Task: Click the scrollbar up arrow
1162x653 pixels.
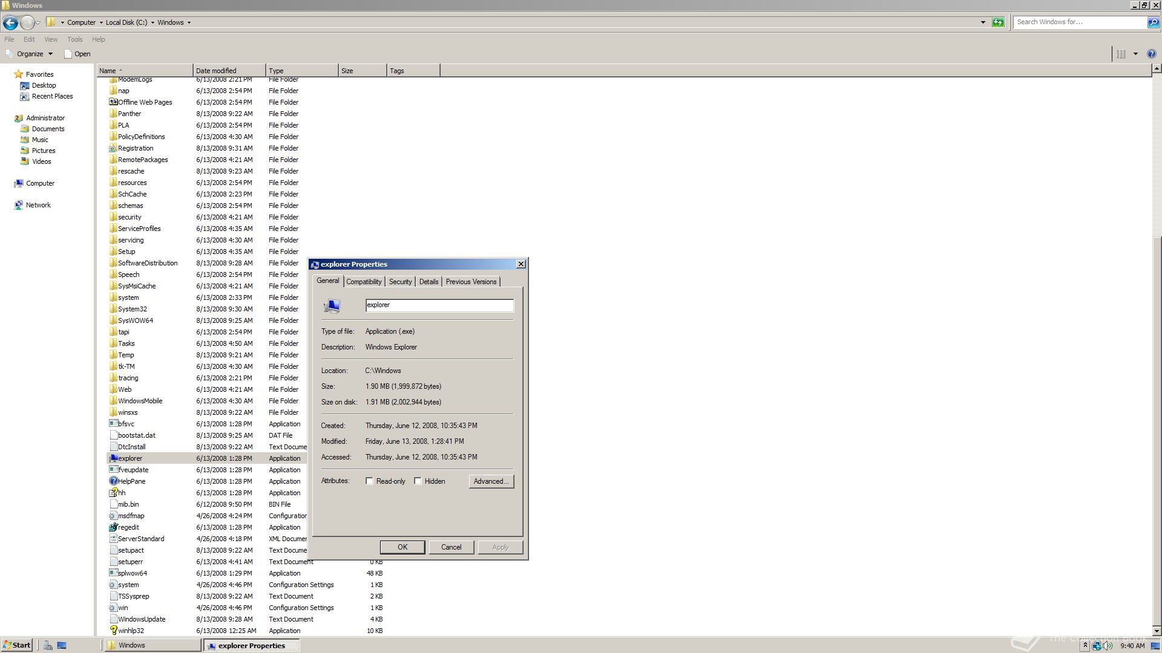Action: pos(1156,70)
